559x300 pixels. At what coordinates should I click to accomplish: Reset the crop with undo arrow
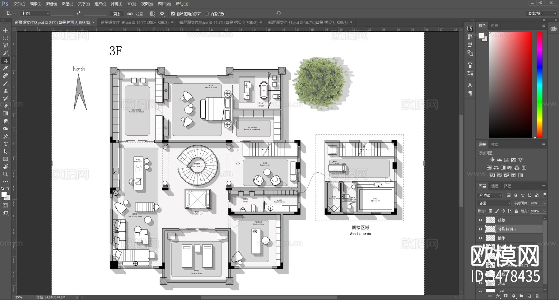pos(278,13)
